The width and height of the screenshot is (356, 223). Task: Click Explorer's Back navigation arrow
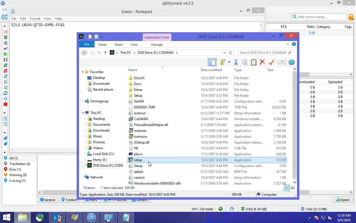(x=85, y=53)
